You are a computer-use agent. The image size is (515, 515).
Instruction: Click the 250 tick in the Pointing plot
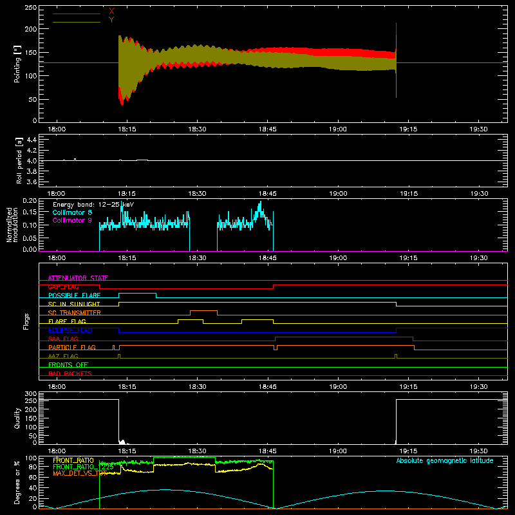coord(30,8)
